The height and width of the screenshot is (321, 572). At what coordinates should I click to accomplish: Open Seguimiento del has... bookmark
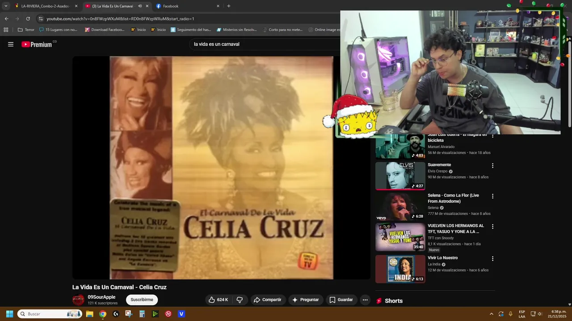pos(191,30)
